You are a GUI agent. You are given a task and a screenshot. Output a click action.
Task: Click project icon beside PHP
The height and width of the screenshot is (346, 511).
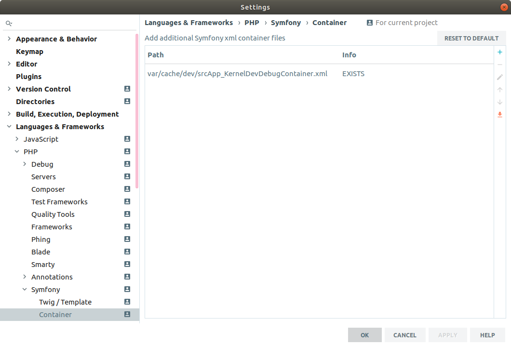[127, 151]
